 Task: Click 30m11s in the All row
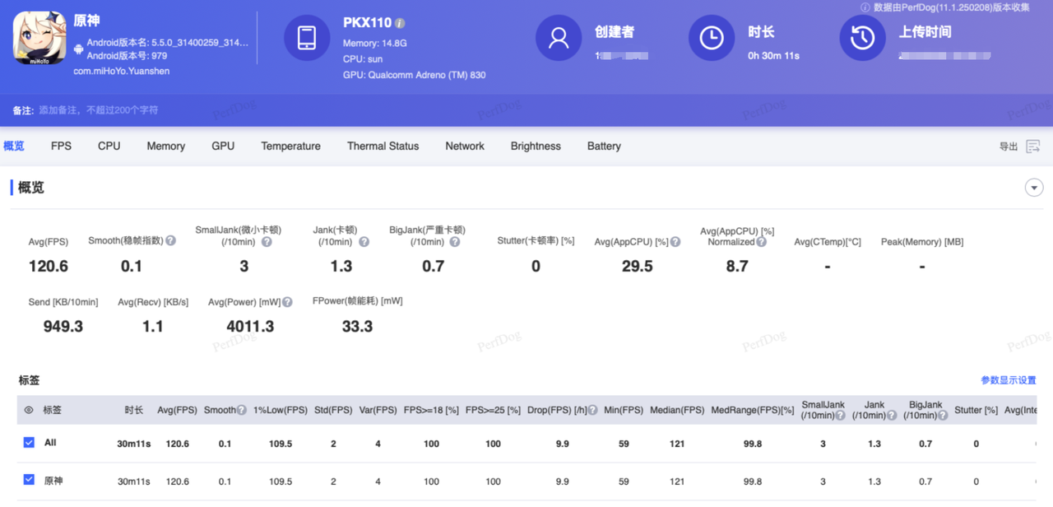[x=134, y=444]
